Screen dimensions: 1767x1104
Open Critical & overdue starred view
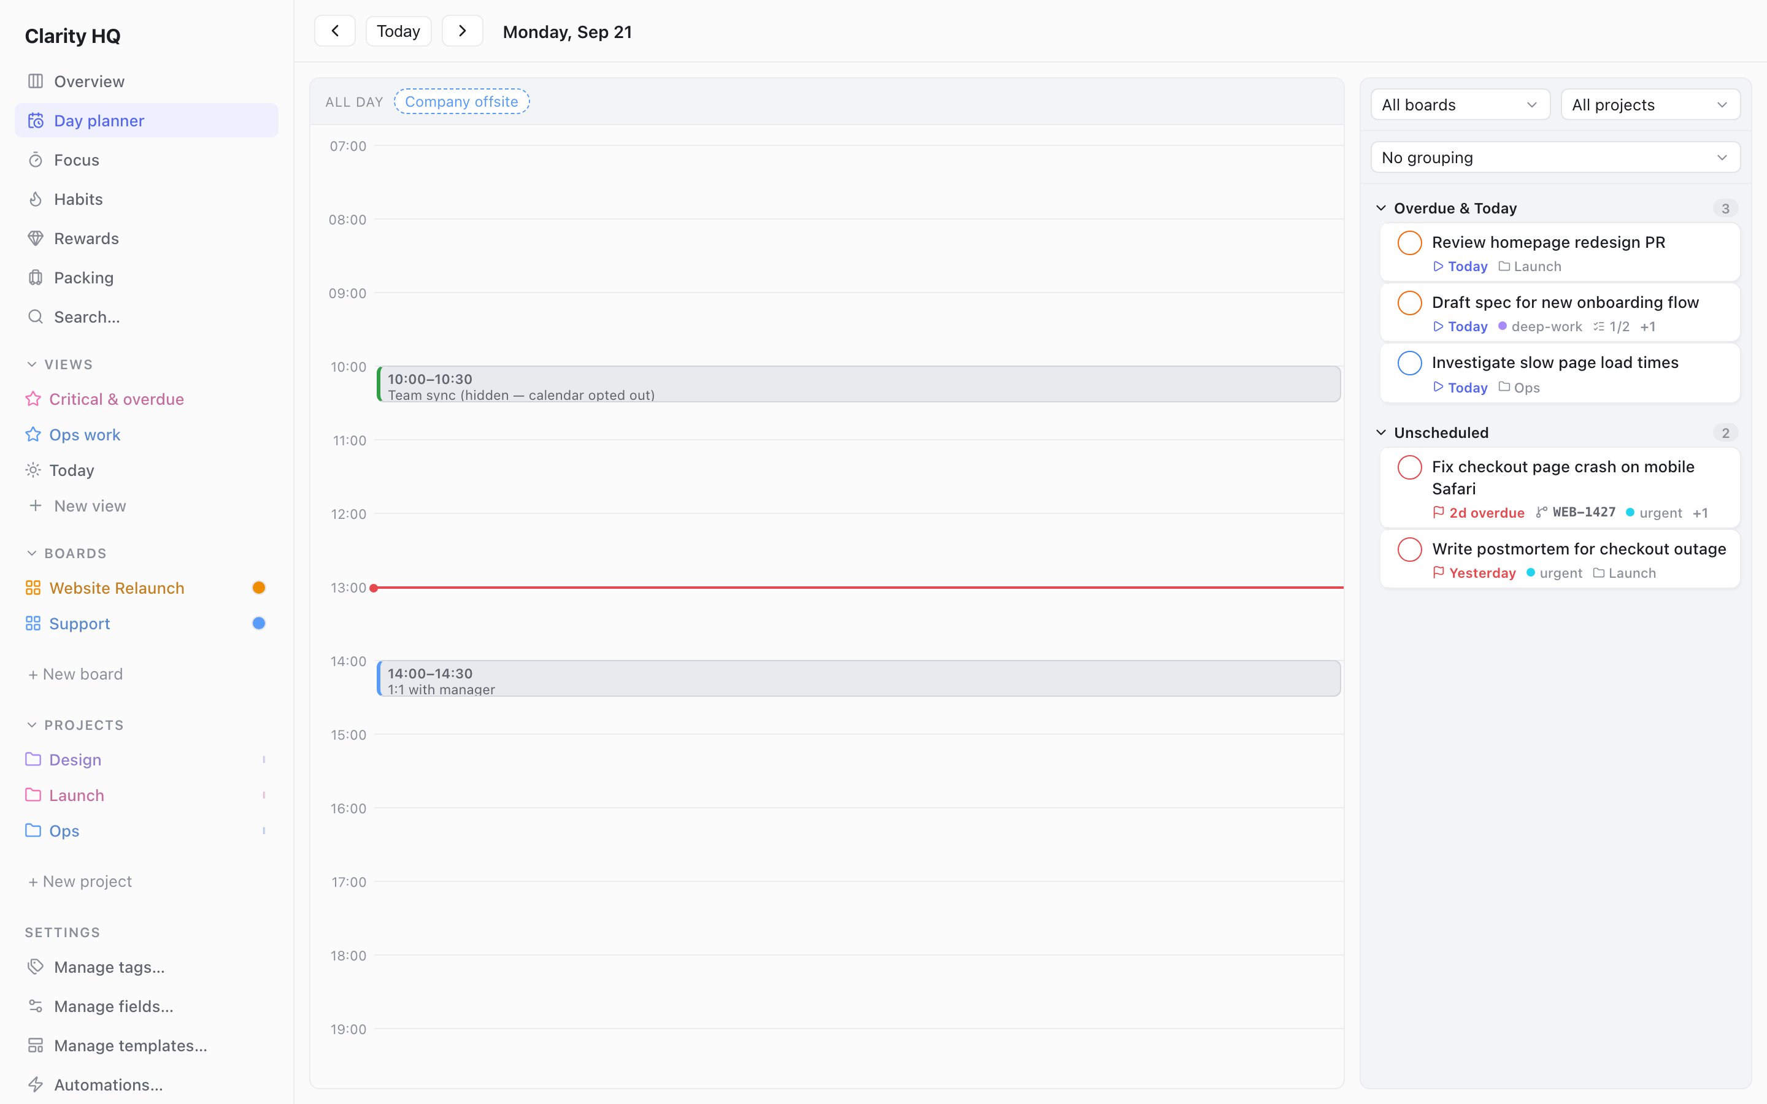coord(146,399)
